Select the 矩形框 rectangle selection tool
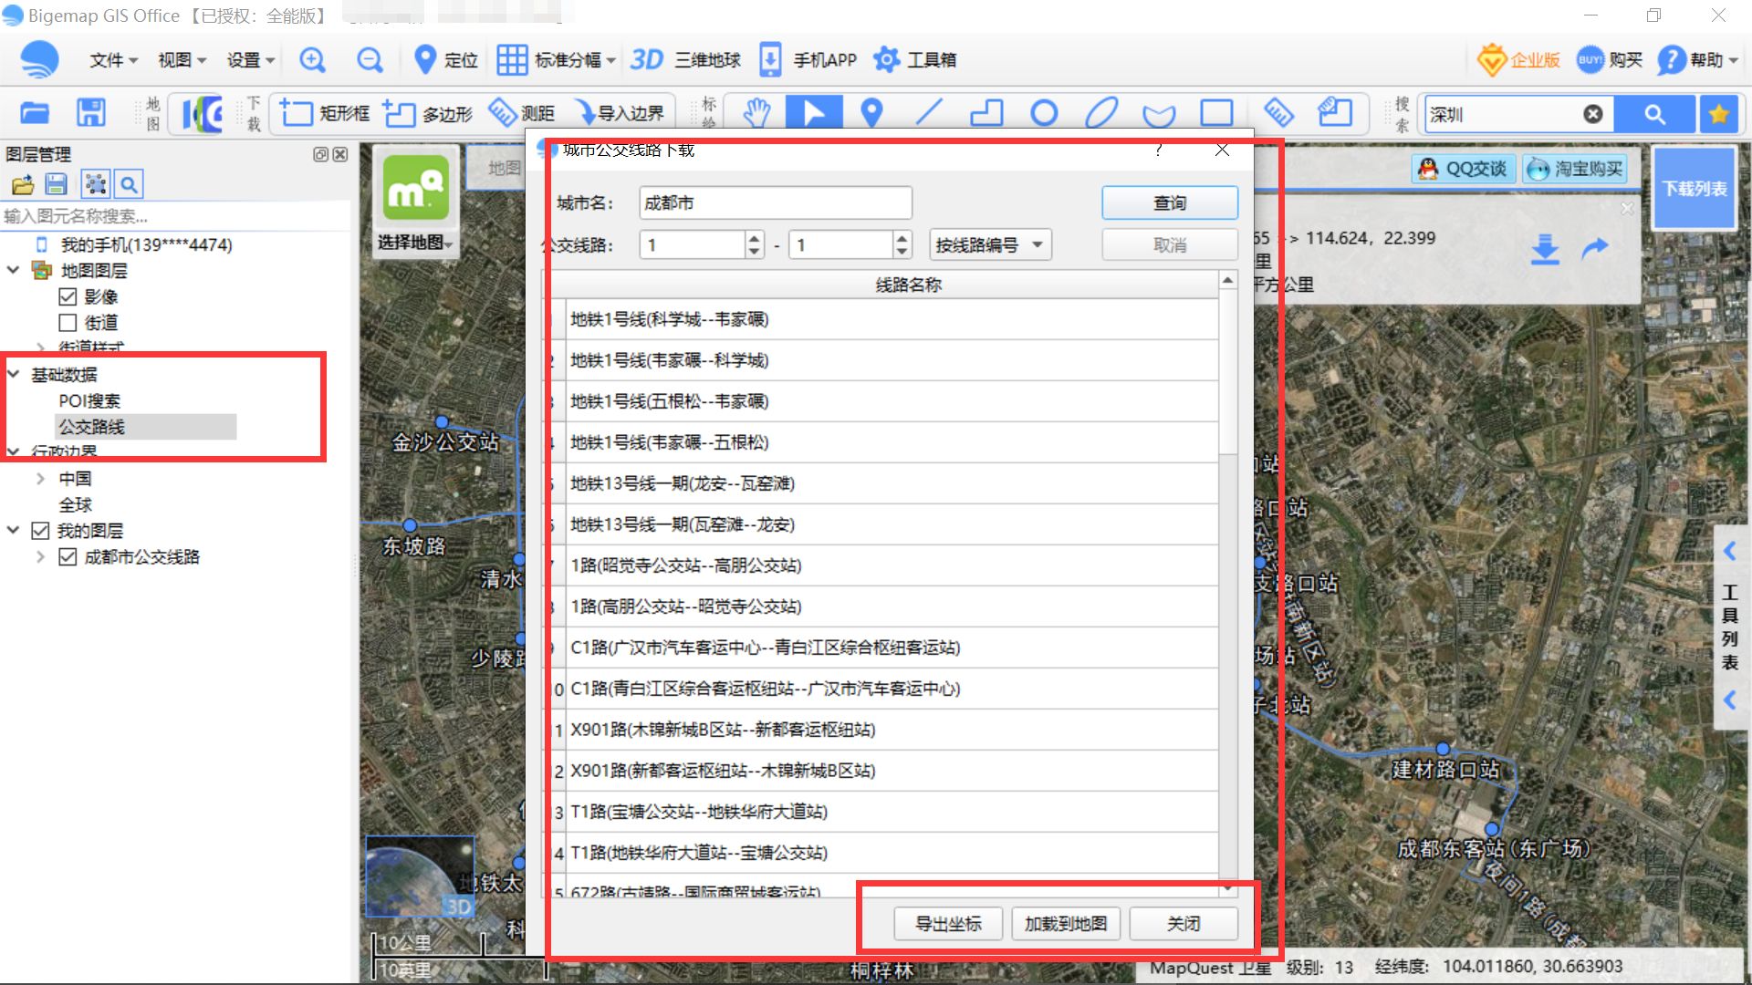The width and height of the screenshot is (1752, 985). [x=324, y=113]
